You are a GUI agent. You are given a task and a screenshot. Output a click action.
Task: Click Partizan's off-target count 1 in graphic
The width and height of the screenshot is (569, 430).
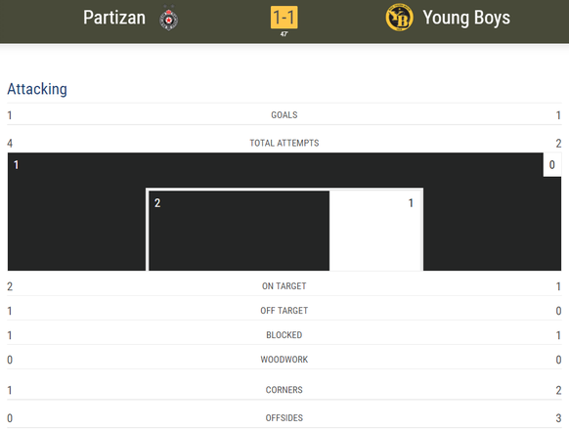tap(16, 165)
